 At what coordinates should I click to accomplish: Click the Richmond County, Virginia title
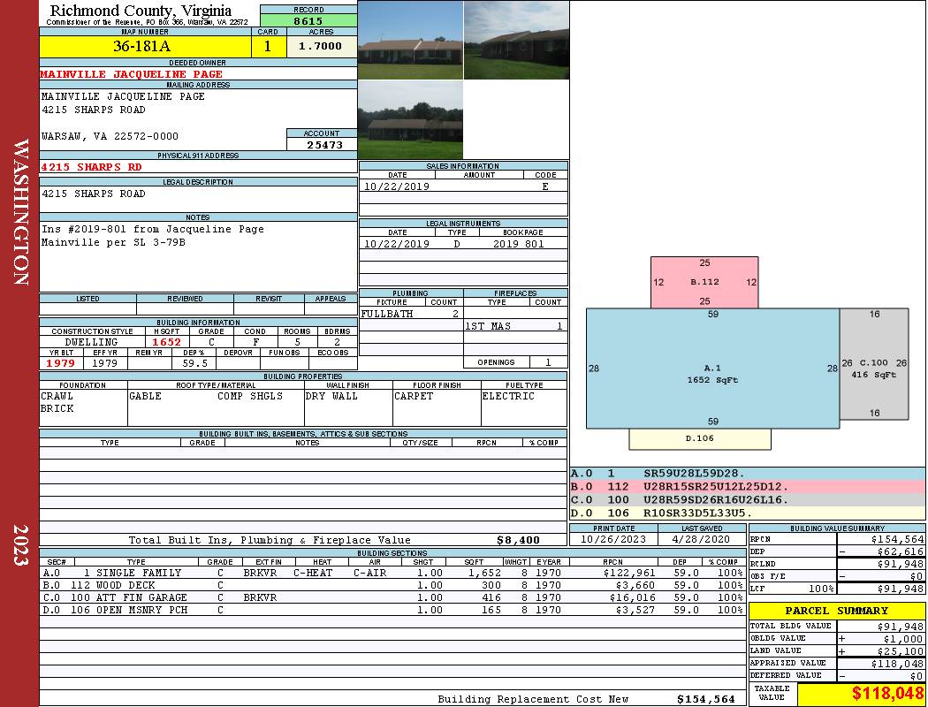(x=141, y=10)
